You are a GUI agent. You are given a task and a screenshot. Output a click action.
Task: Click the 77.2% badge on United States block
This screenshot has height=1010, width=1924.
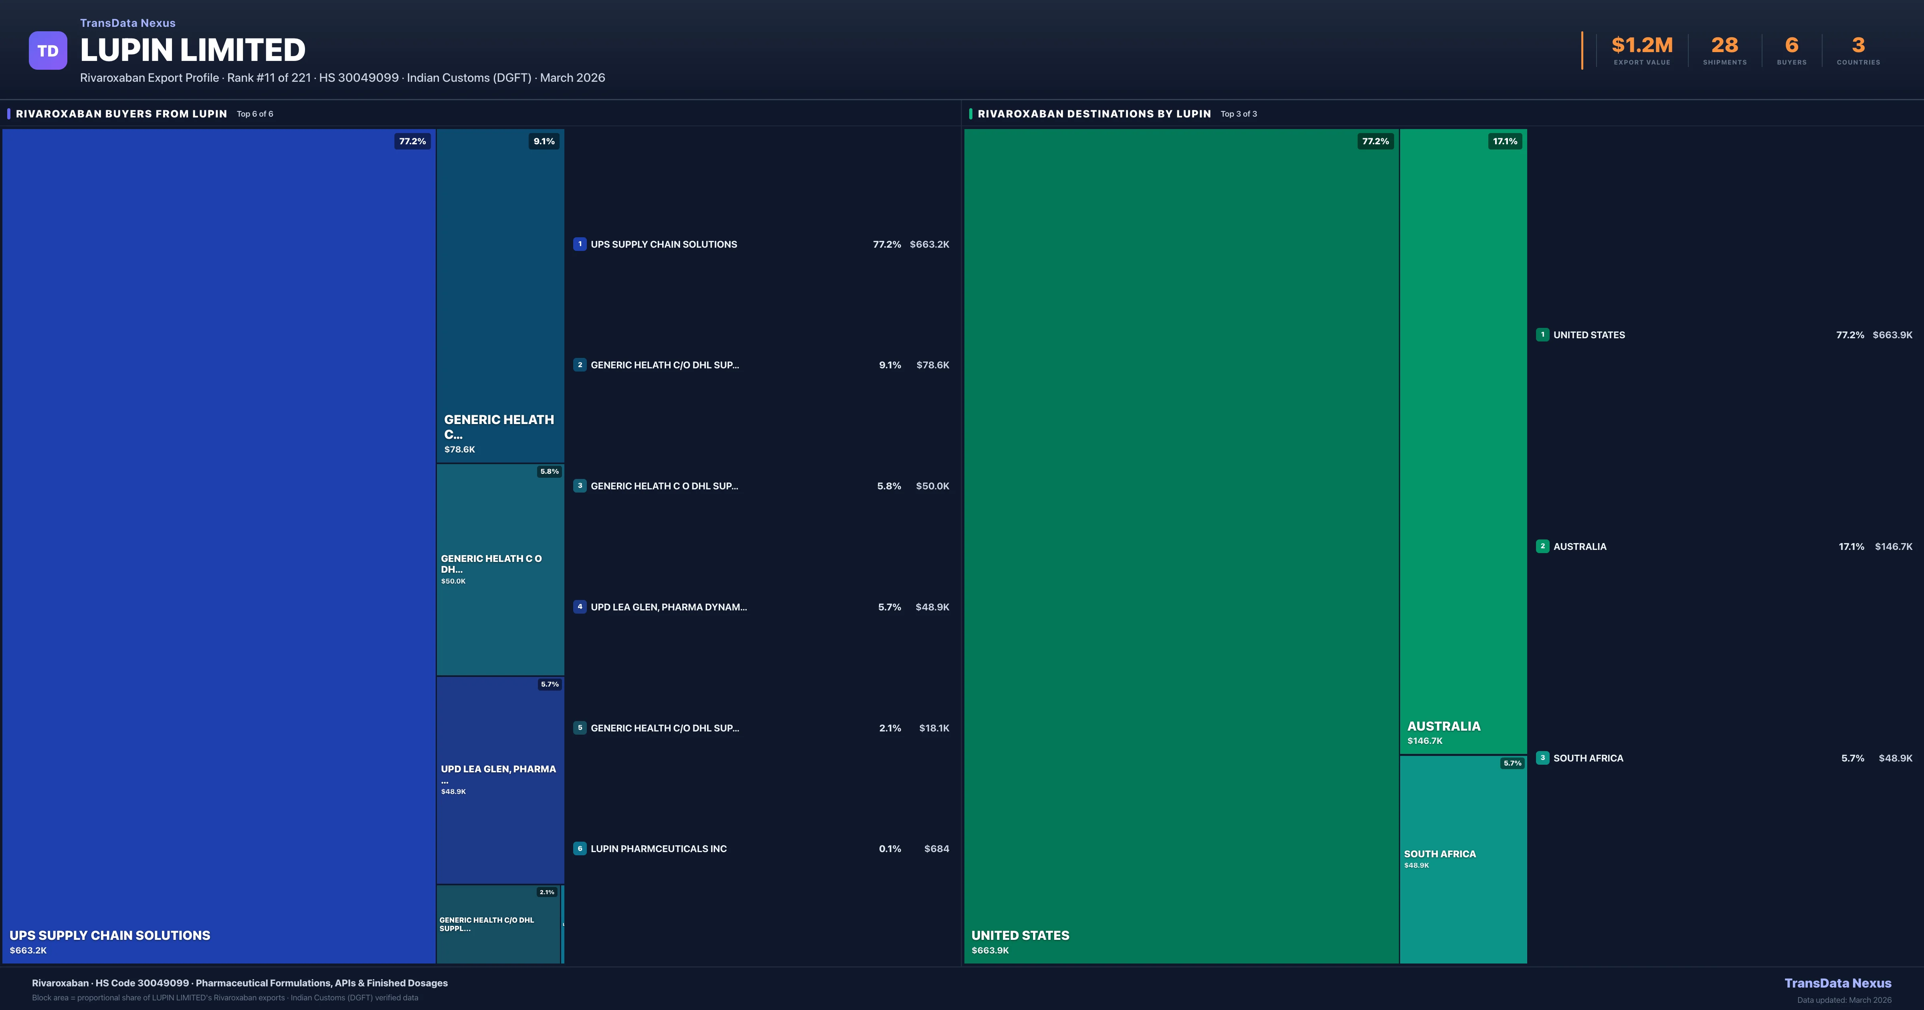(x=1375, y=141)
